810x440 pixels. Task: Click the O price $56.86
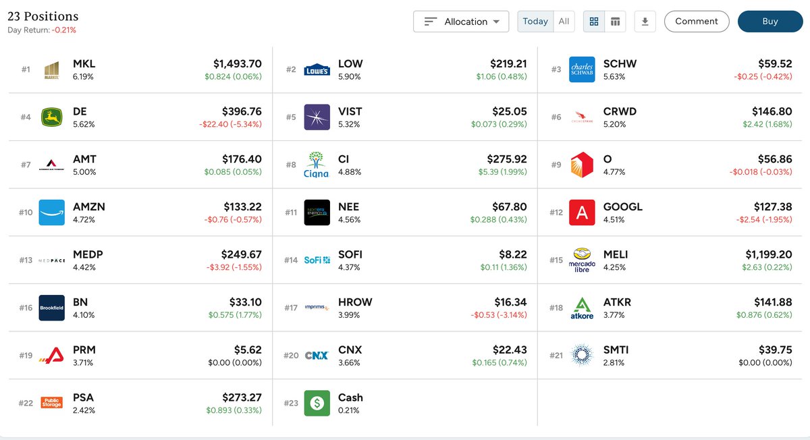tap(776, 159)
